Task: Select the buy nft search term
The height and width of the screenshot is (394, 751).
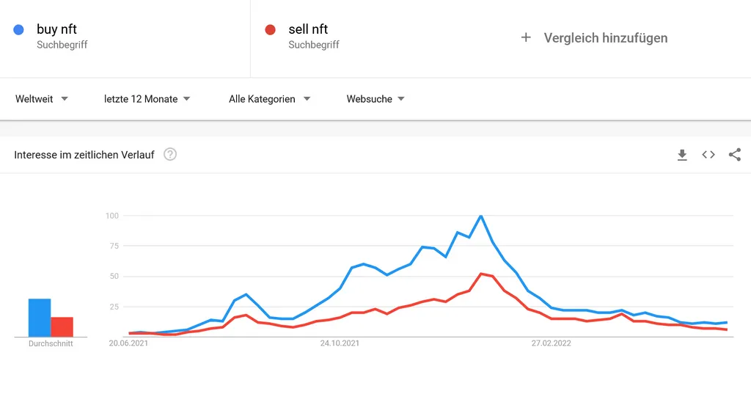Action: coord(56,30)
